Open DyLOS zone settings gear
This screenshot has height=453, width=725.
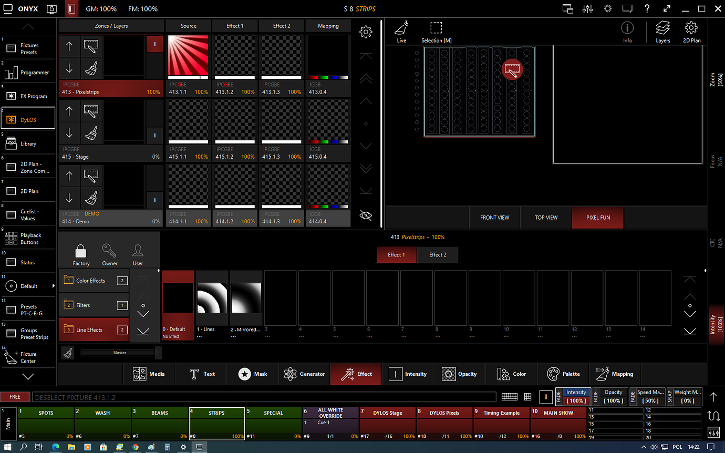click(x=366, y=32)
